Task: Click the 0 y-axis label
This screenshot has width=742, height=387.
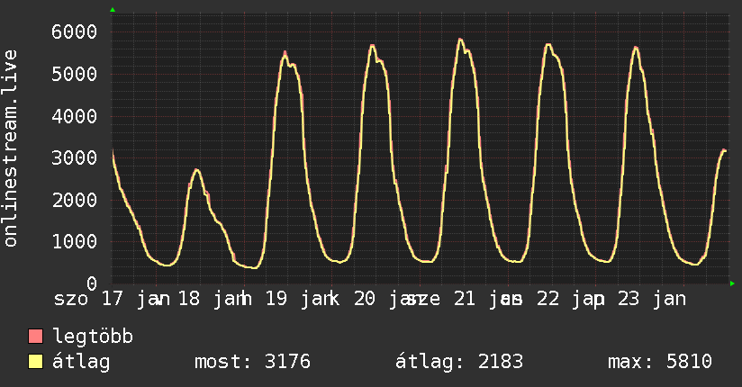Action: [x=92, y=283]
